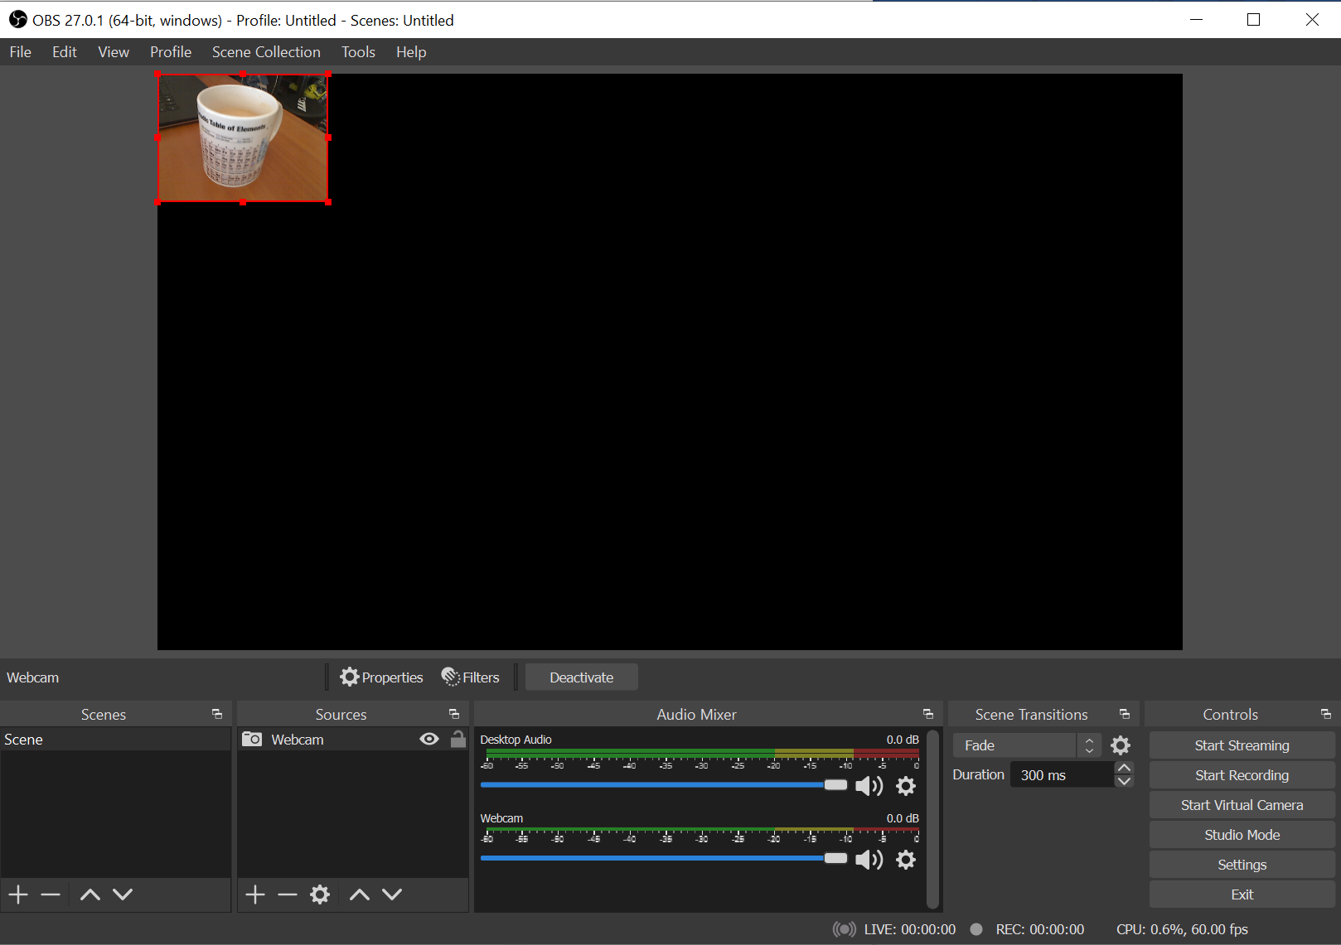Viewport: 1341px width, 945px height.
Task: Hide the Webcam source via eye icon
Action: (x=429, y=739)
